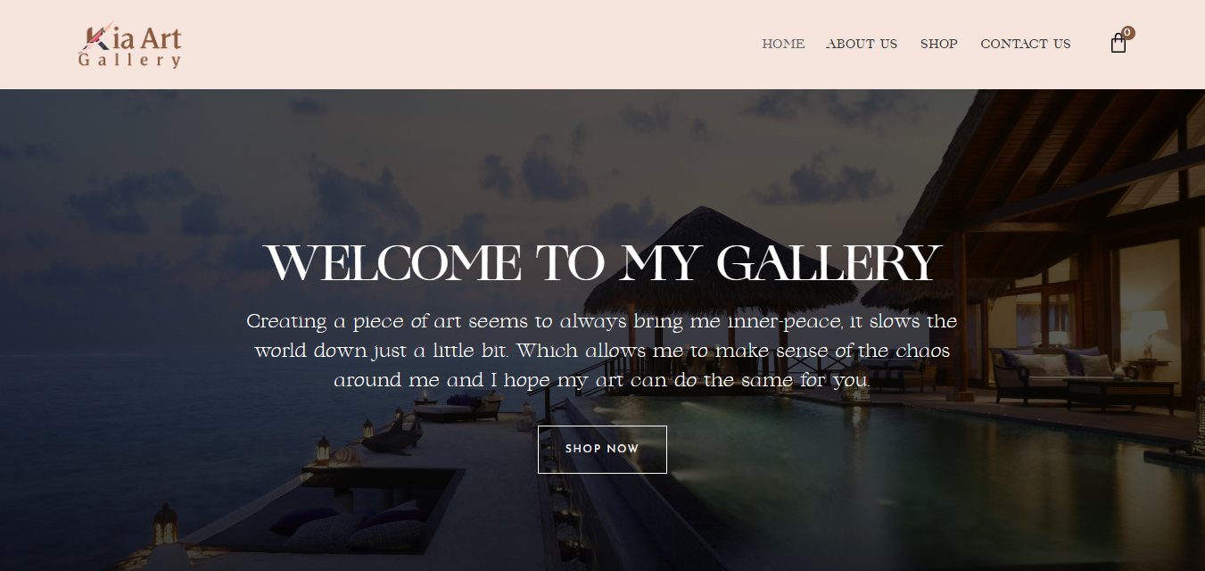Open the ABOUT US page

point(862,44)
